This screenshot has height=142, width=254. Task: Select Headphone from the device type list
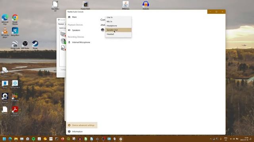pyautogui.click(x=118, y=26)
